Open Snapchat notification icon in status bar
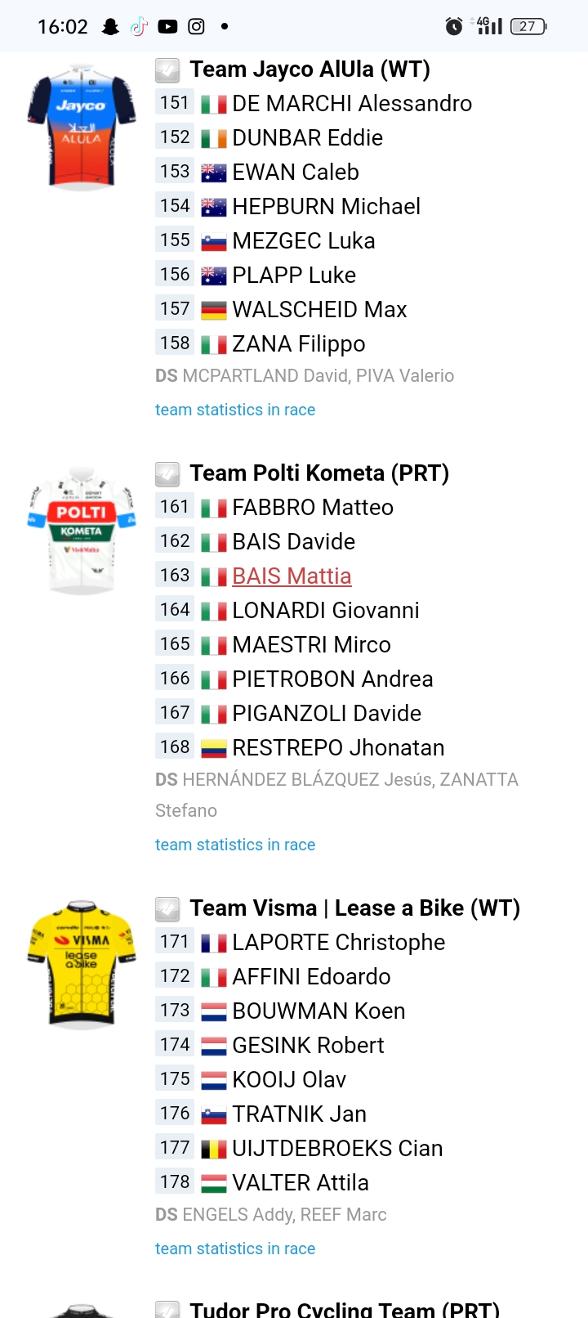 click(x=110, y=27)
